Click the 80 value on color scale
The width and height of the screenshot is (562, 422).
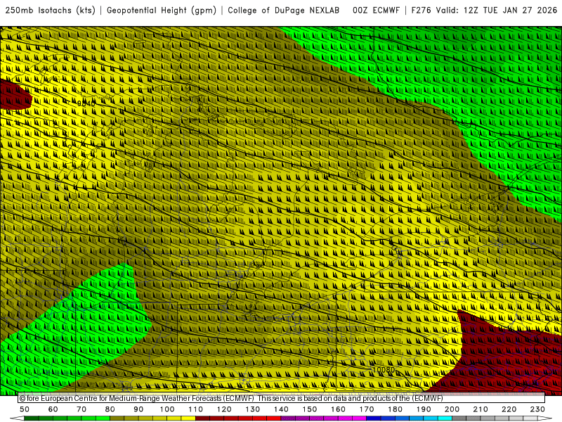110,409
